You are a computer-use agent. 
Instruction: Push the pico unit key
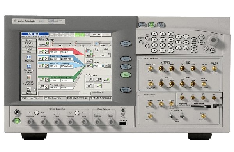tap(202, 37)
